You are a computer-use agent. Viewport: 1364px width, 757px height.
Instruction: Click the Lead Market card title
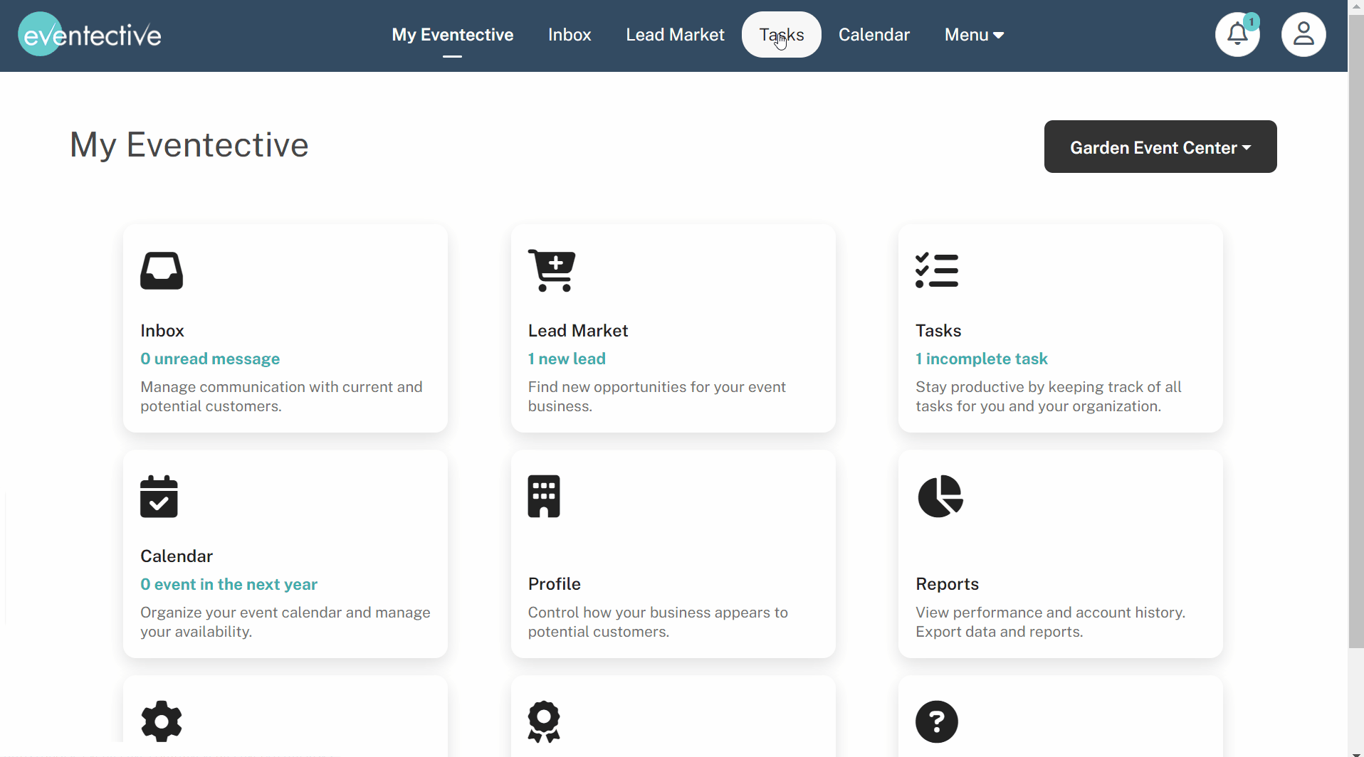(578, 331)
